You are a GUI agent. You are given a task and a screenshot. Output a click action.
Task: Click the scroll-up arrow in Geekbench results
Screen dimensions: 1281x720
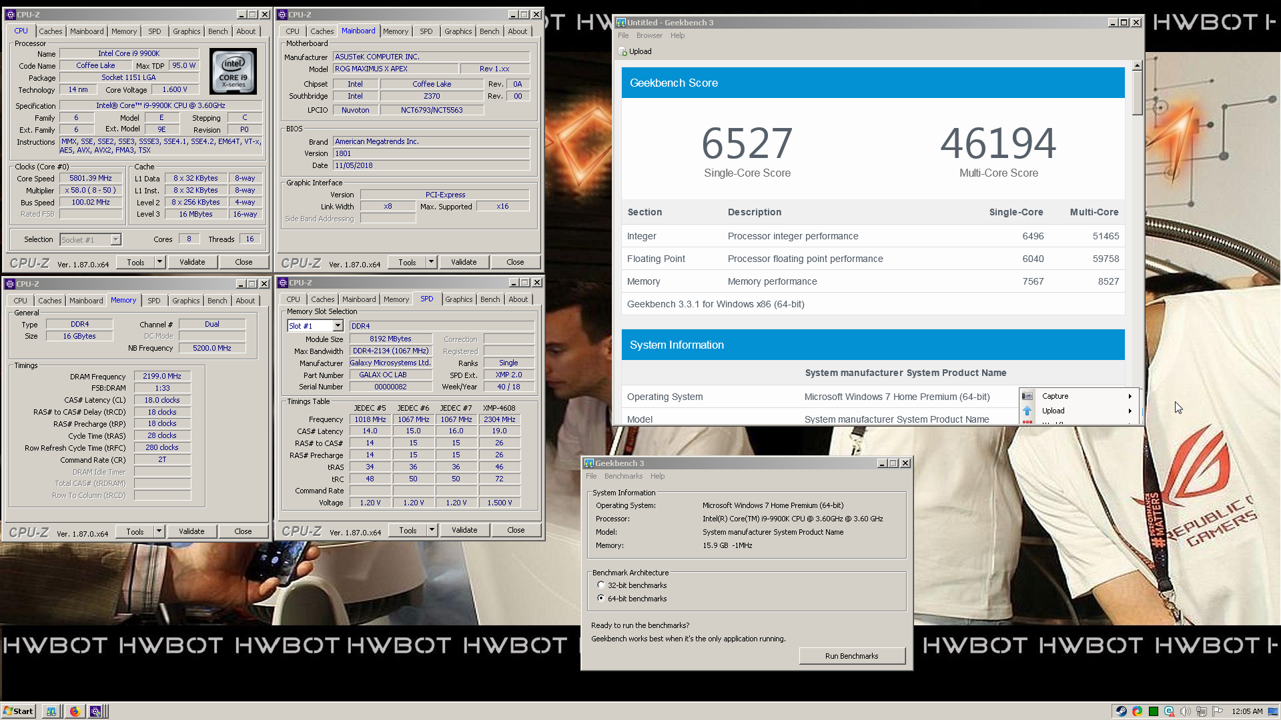1137,65
